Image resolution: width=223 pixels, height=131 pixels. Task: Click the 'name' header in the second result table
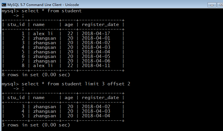(x=39, y=98)
